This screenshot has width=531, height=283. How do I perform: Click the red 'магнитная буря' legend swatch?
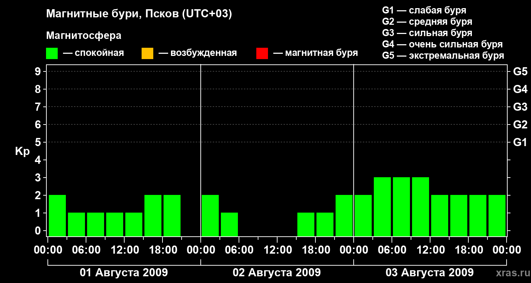tap(262, 53)
